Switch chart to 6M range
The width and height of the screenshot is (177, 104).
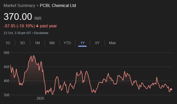point(52,43)
